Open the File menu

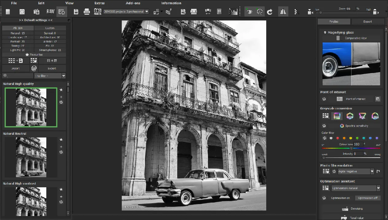(x=14, y=3)
